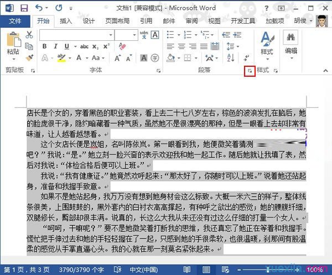Decrease the paragraph indent

(x=226, y=35)
